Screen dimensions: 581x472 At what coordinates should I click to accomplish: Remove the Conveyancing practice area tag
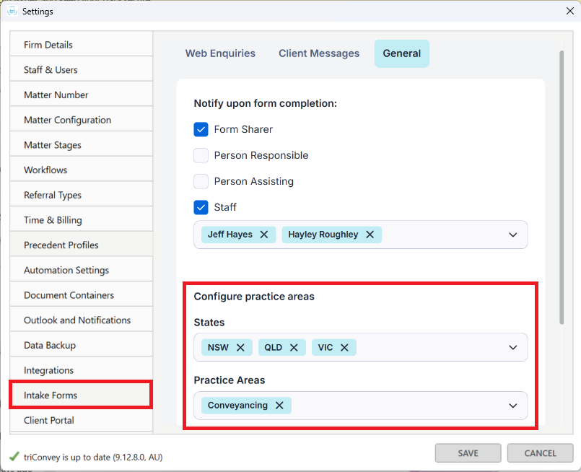point(279,406)
